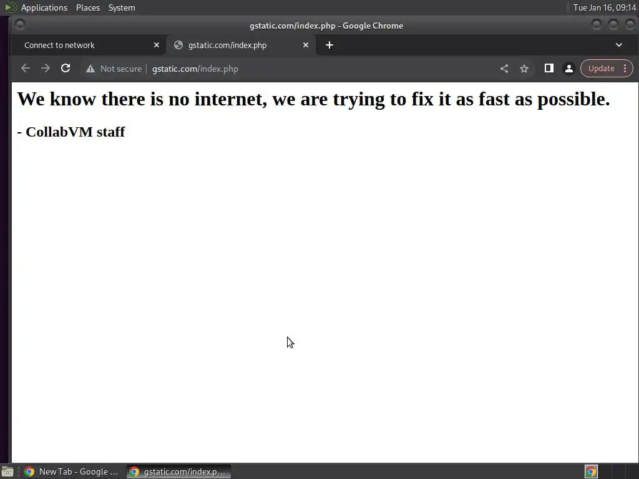Maximize the Chrome window
This screenshot has width=639, height=479.
(613, 25)
